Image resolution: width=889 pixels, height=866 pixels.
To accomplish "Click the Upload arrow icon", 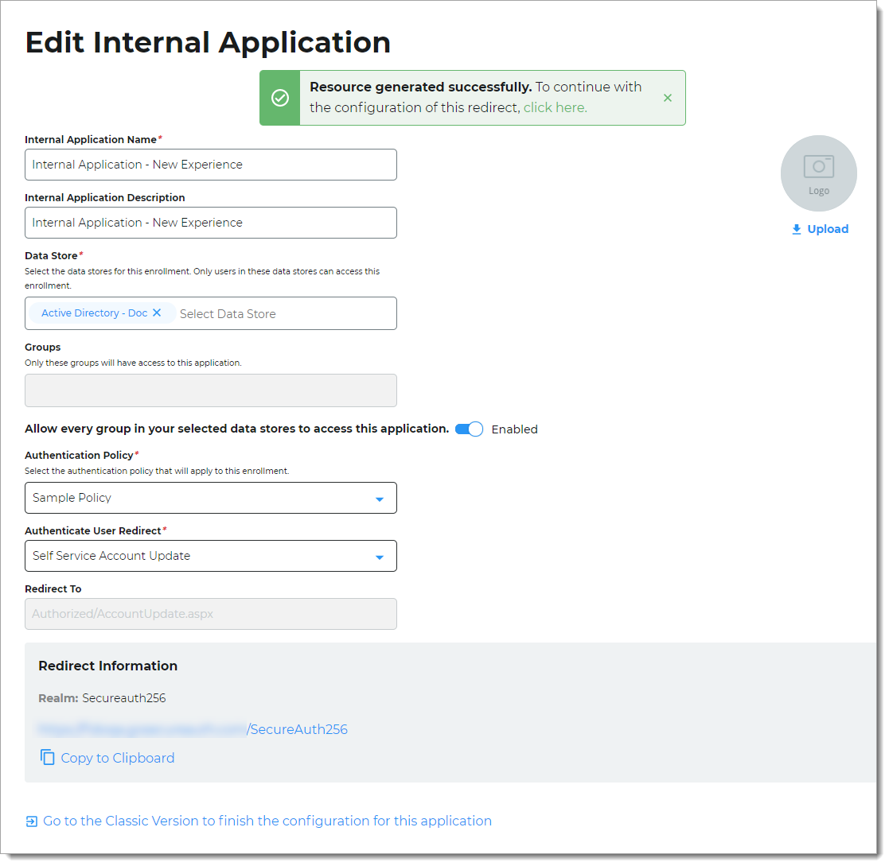I will tap(795, 229).
